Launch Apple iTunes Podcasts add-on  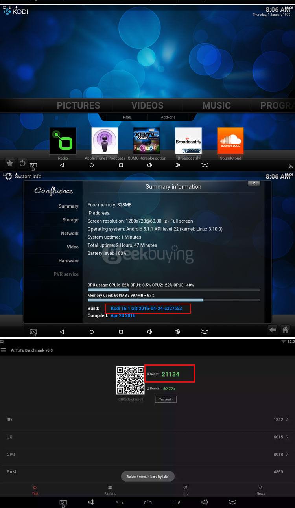[105, 141]
